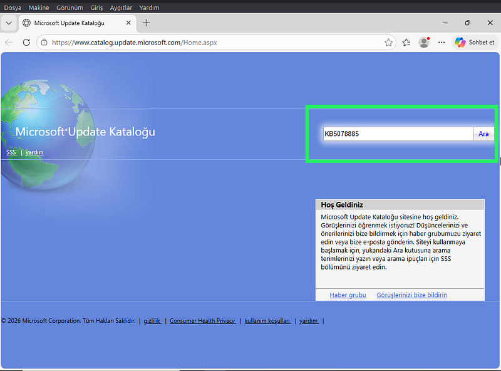Minimize the browser window

[445, 23]
